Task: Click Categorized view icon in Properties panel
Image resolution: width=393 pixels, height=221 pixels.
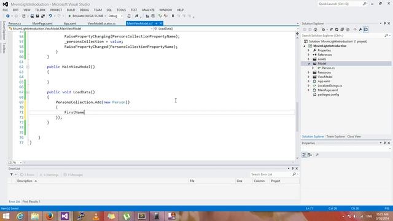Action: tap(304, 155)
